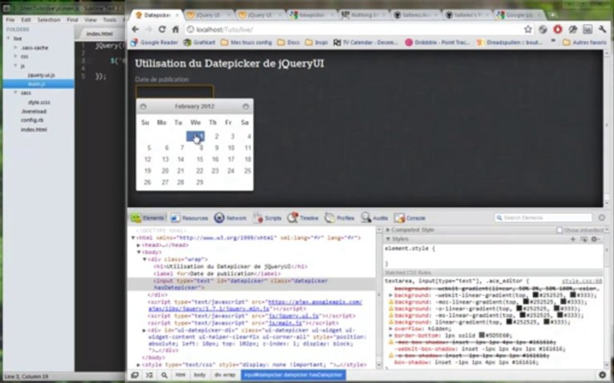Screen dimensions: 614x383
Task: Switch to the Scripts DevTools tab
Action: [x=268, y=218]
